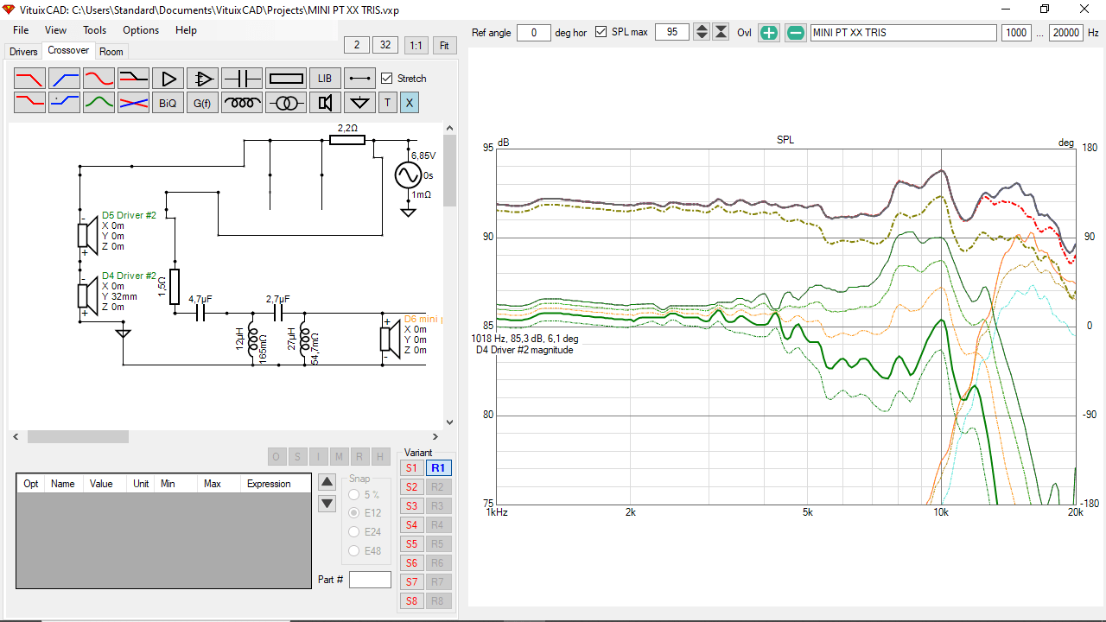Place a ground symbol

[x=360, y=103]
